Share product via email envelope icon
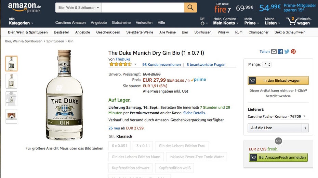Viewport: 318px width, 178px height. click(x=274, y=52)
